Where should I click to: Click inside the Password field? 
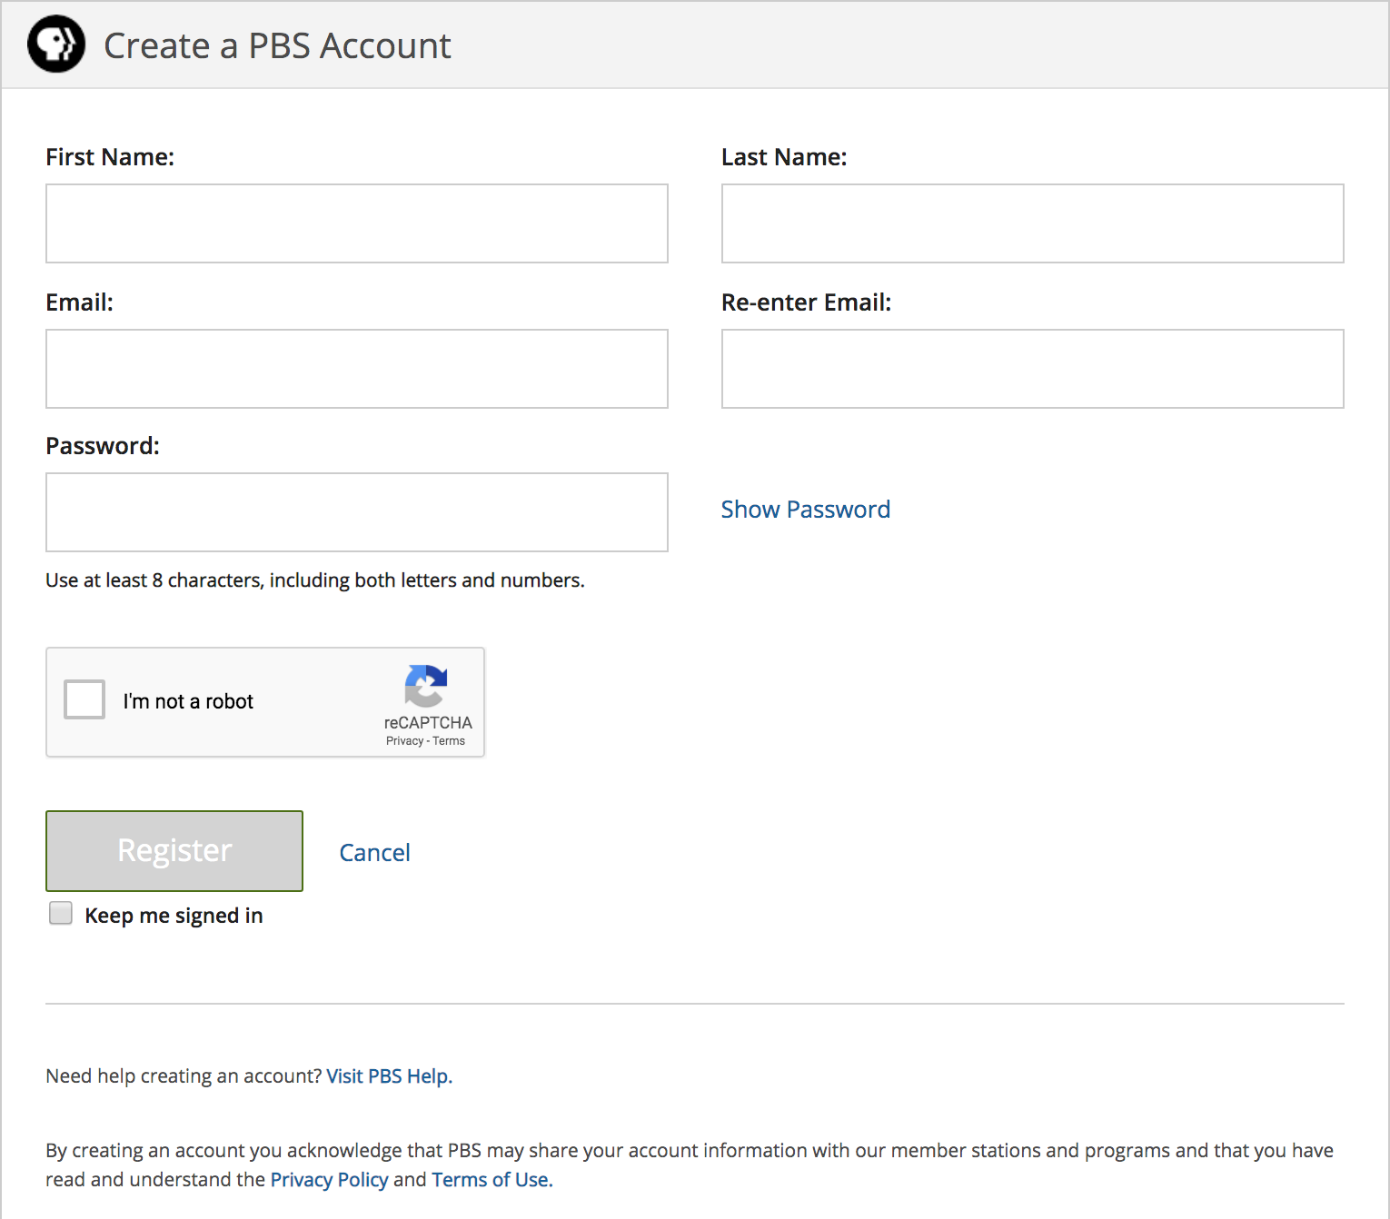click(356, 511)
